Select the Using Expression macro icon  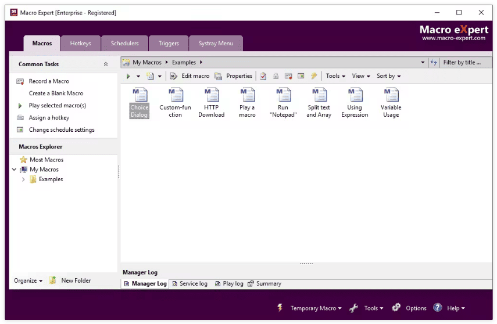(x=355, y=103)
